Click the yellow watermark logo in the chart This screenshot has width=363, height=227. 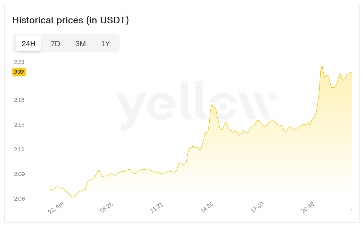pyautogui.click(x=196, y=105)
